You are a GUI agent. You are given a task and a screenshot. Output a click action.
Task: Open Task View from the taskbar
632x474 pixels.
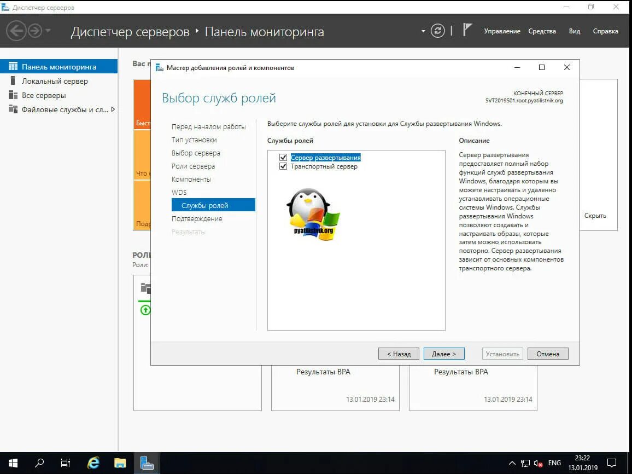(x=65, y=463)
